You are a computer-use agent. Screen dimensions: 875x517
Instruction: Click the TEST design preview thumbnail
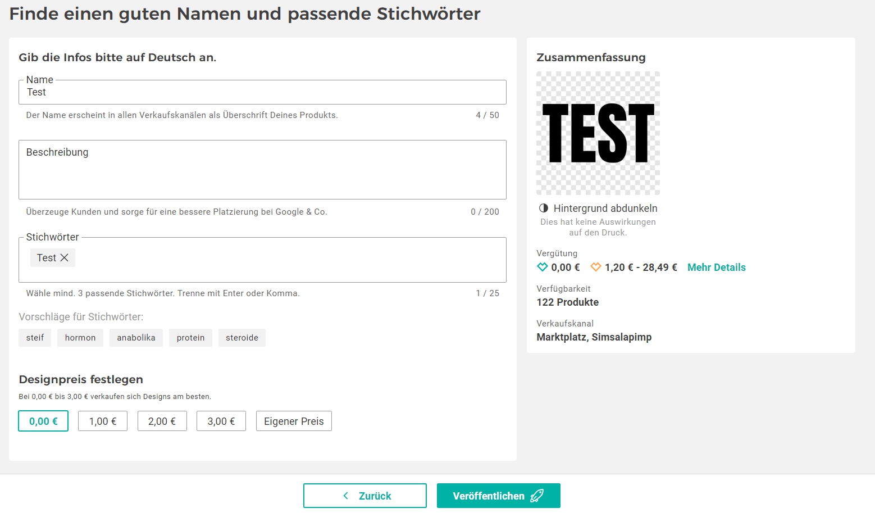[x=598, y=134]
